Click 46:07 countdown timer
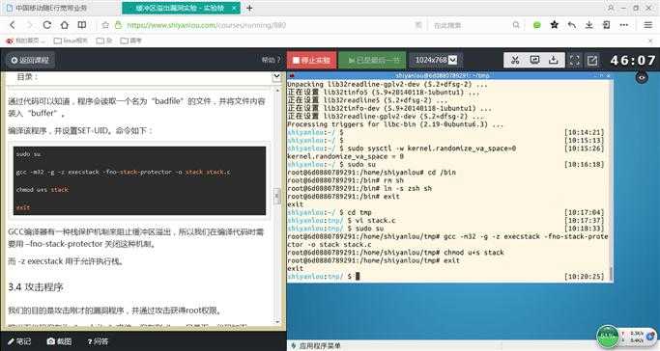The width and height of the screenshot is (660, 351). click(x=633, y=61)
